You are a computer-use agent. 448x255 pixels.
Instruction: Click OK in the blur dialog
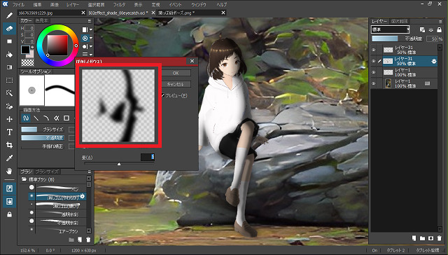pos(176,73)
